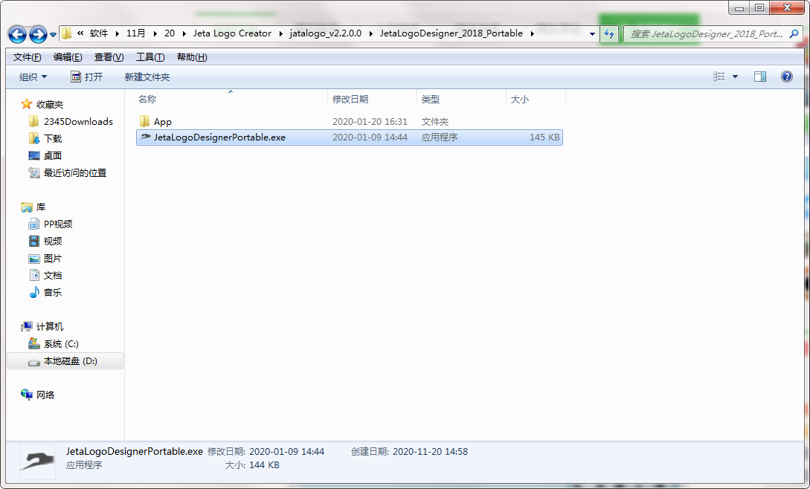Open 最近访问的位置 in favorites
This screenshot has height=489, width=810.
coord(75,172)
